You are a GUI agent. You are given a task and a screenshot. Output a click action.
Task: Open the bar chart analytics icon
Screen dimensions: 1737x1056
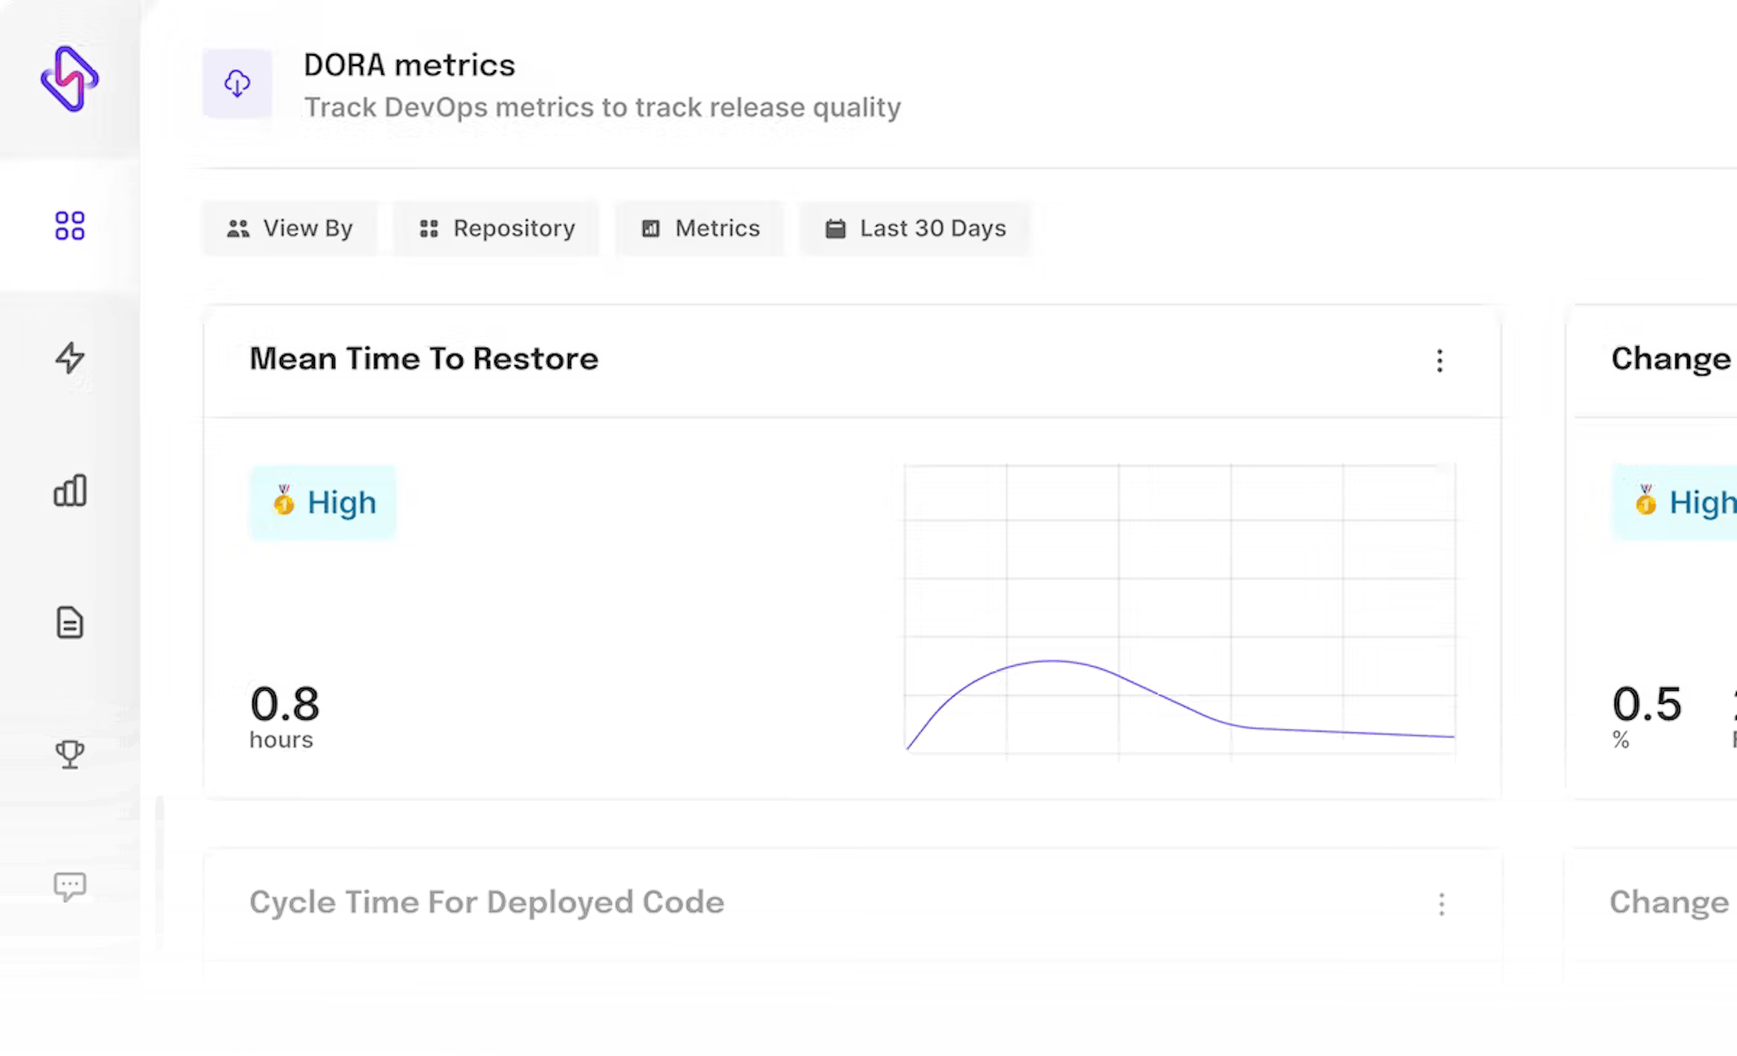click(x=70, y=490)
